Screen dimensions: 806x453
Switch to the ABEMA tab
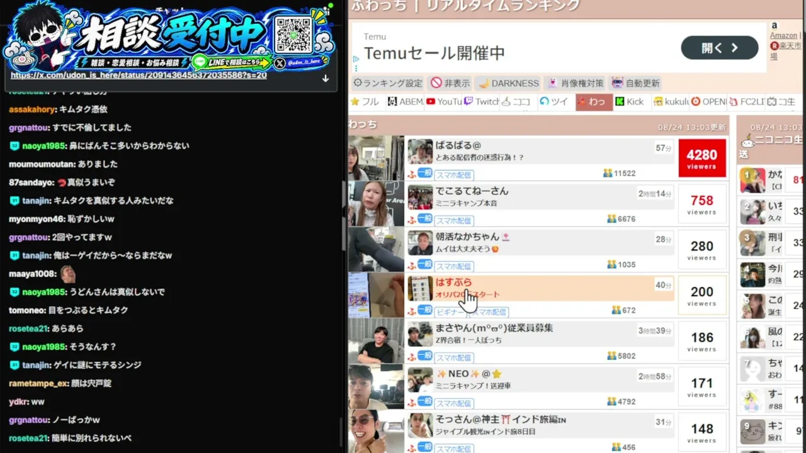(x=405, y=102)
